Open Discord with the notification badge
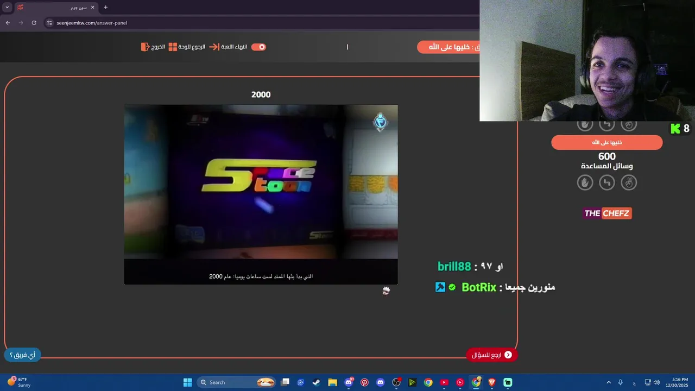Screen dimensions: 695x391 (x=349, y=382)
